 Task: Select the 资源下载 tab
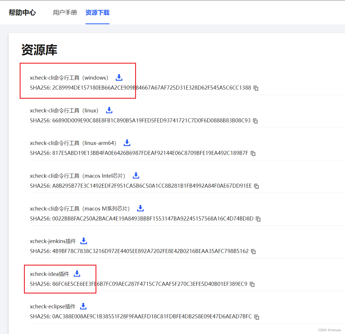(97, 13)
